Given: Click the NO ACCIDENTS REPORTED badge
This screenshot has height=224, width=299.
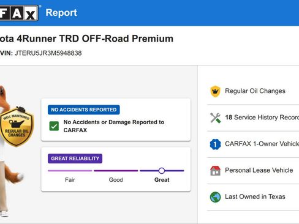Looking at the screenshot, I should tap(84, 110).
